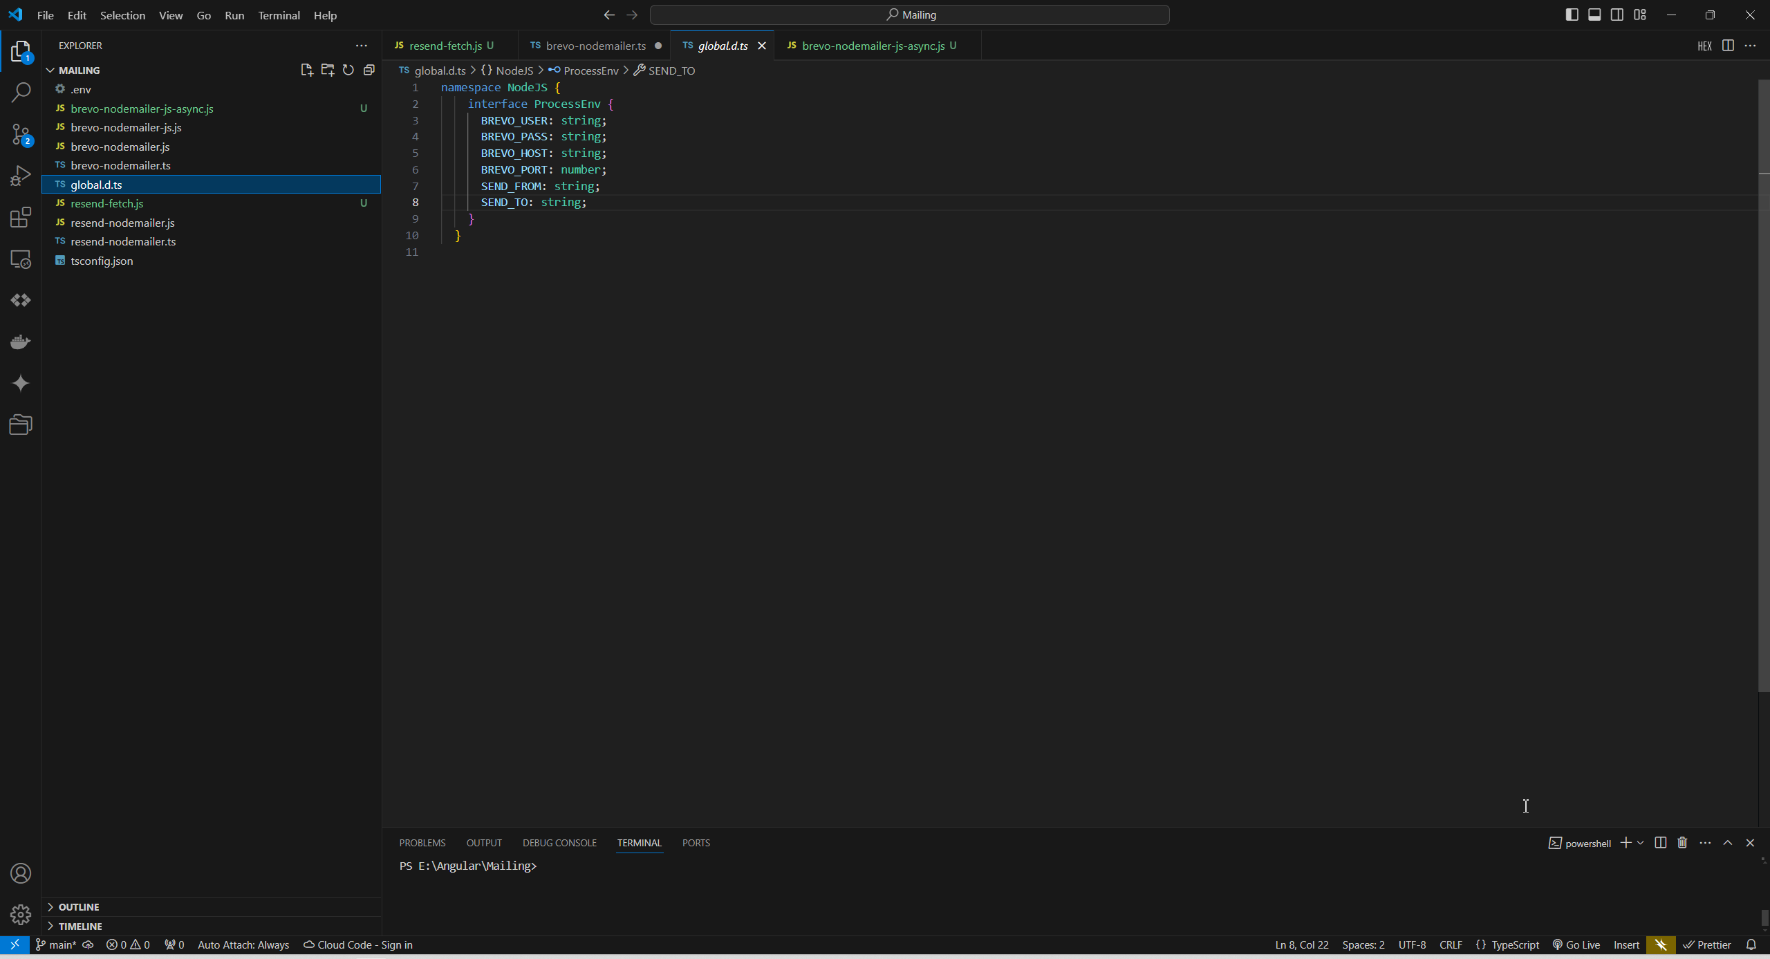Kill terminal with trash icon

[1682, 842]
